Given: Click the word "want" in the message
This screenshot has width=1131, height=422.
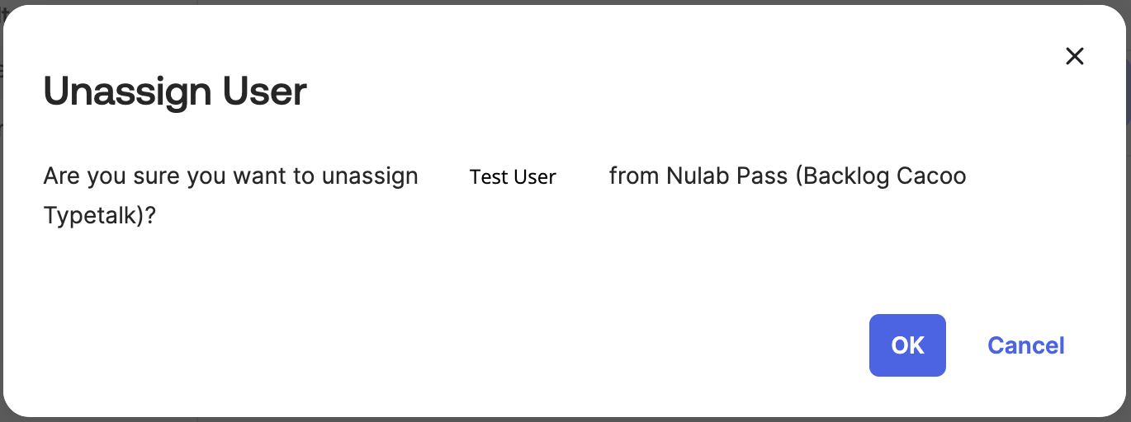Looking at the screenshot, I should [x=275, y=176].
